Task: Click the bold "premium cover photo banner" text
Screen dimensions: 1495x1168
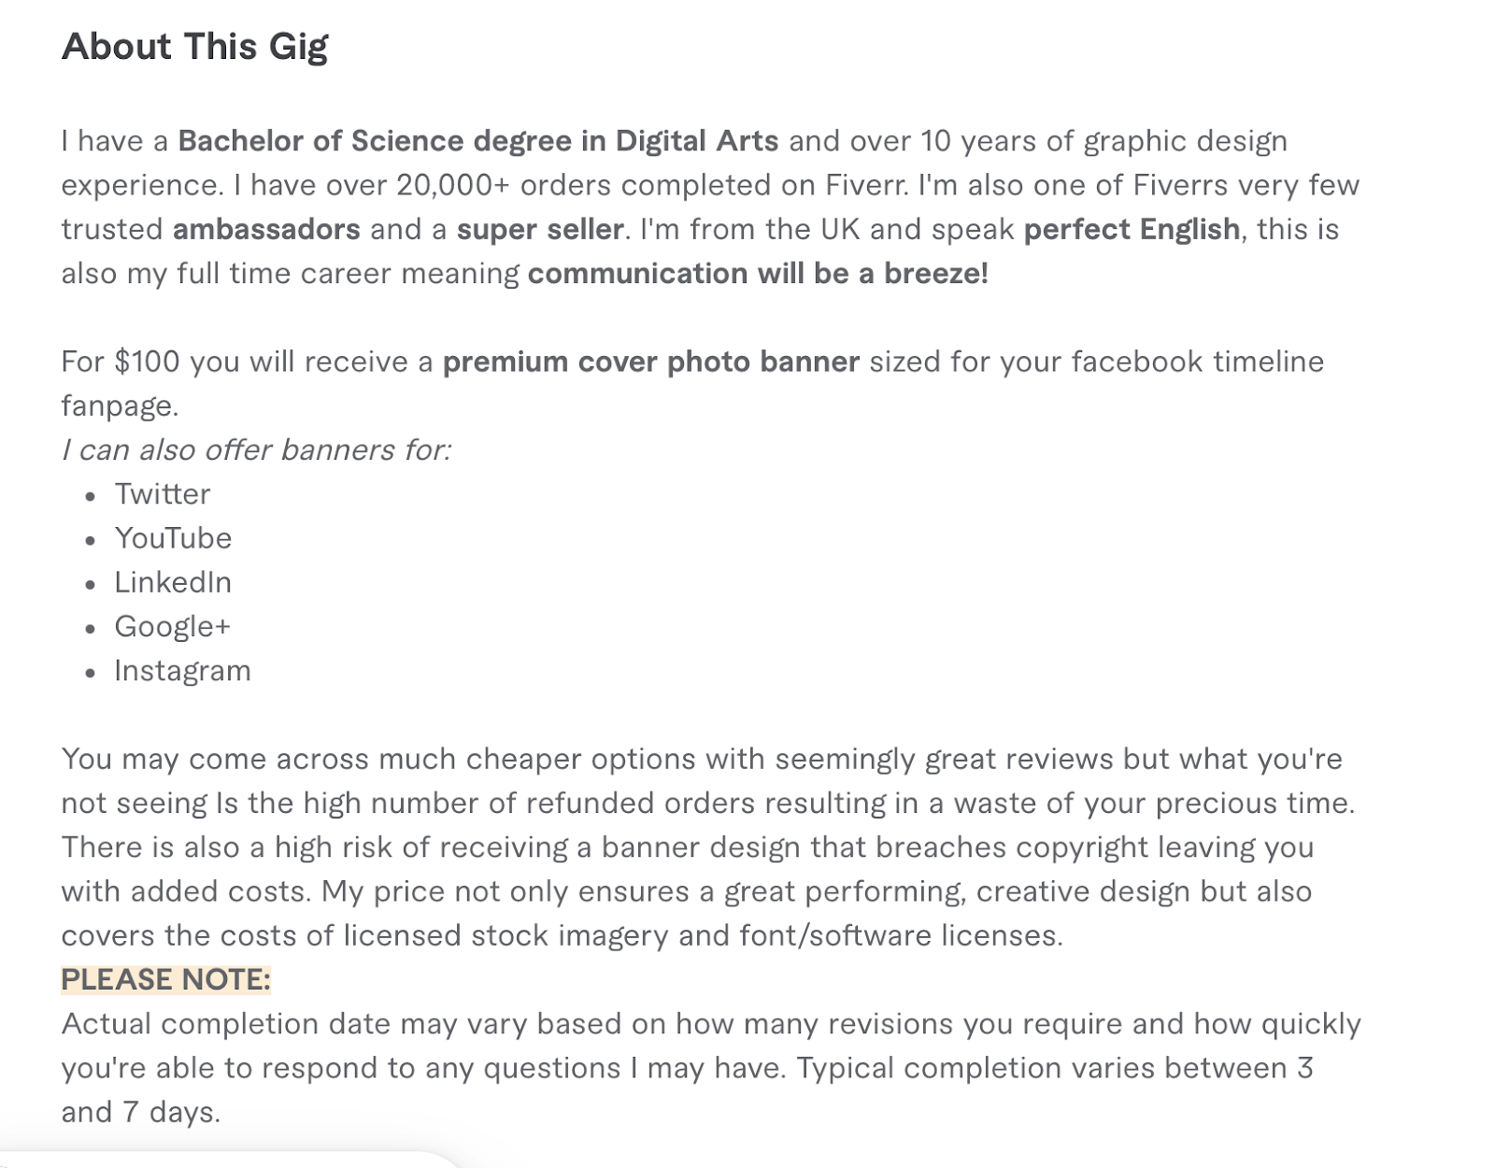Action: click(650, 363)
